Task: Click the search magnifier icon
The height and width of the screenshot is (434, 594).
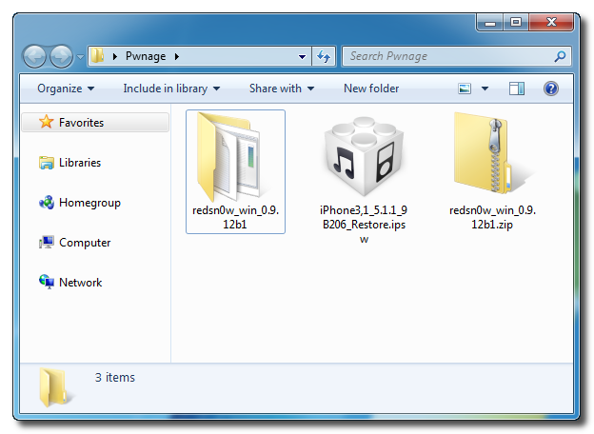Action: click(560, 56)
